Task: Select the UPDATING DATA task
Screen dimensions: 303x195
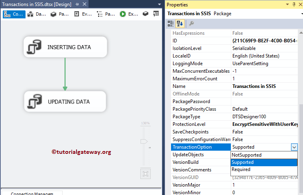Action: (x=65, y=101)
